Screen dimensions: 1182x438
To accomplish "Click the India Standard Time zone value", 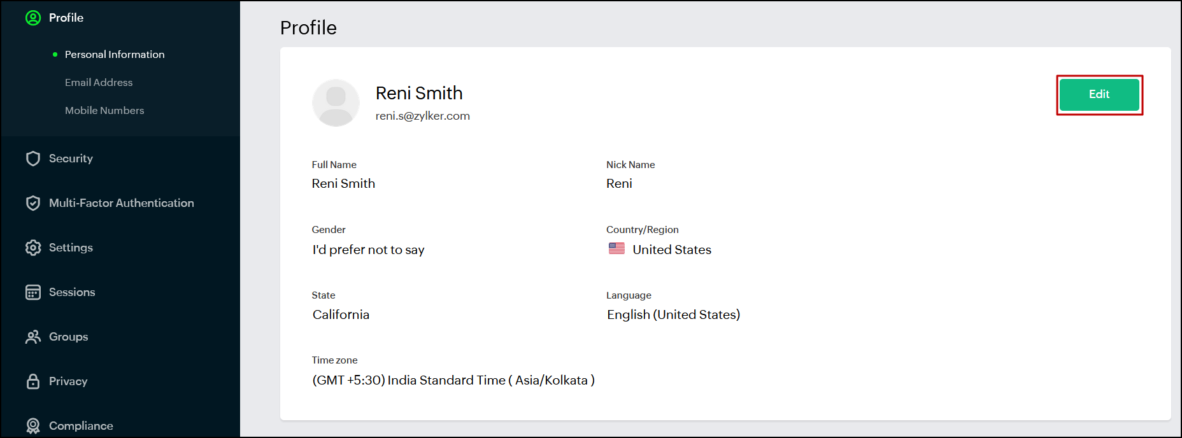I will 453,380.
